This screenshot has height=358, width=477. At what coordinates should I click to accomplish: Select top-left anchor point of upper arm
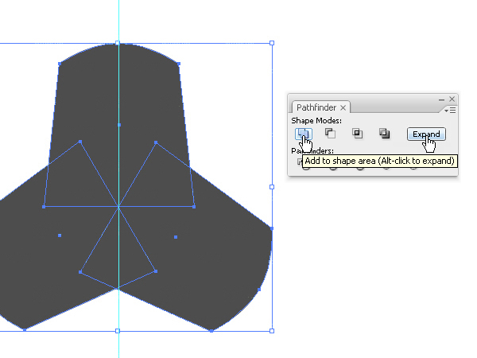[59, 64]
